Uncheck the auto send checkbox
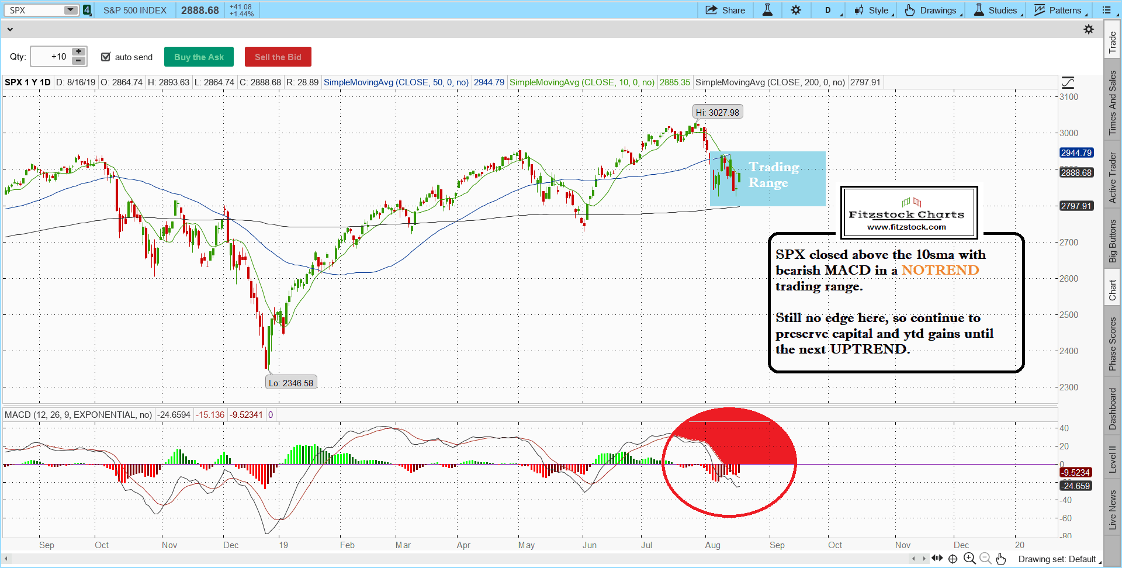The width and height of the screenshot is (1122, 568). click(x=106, y=57)
